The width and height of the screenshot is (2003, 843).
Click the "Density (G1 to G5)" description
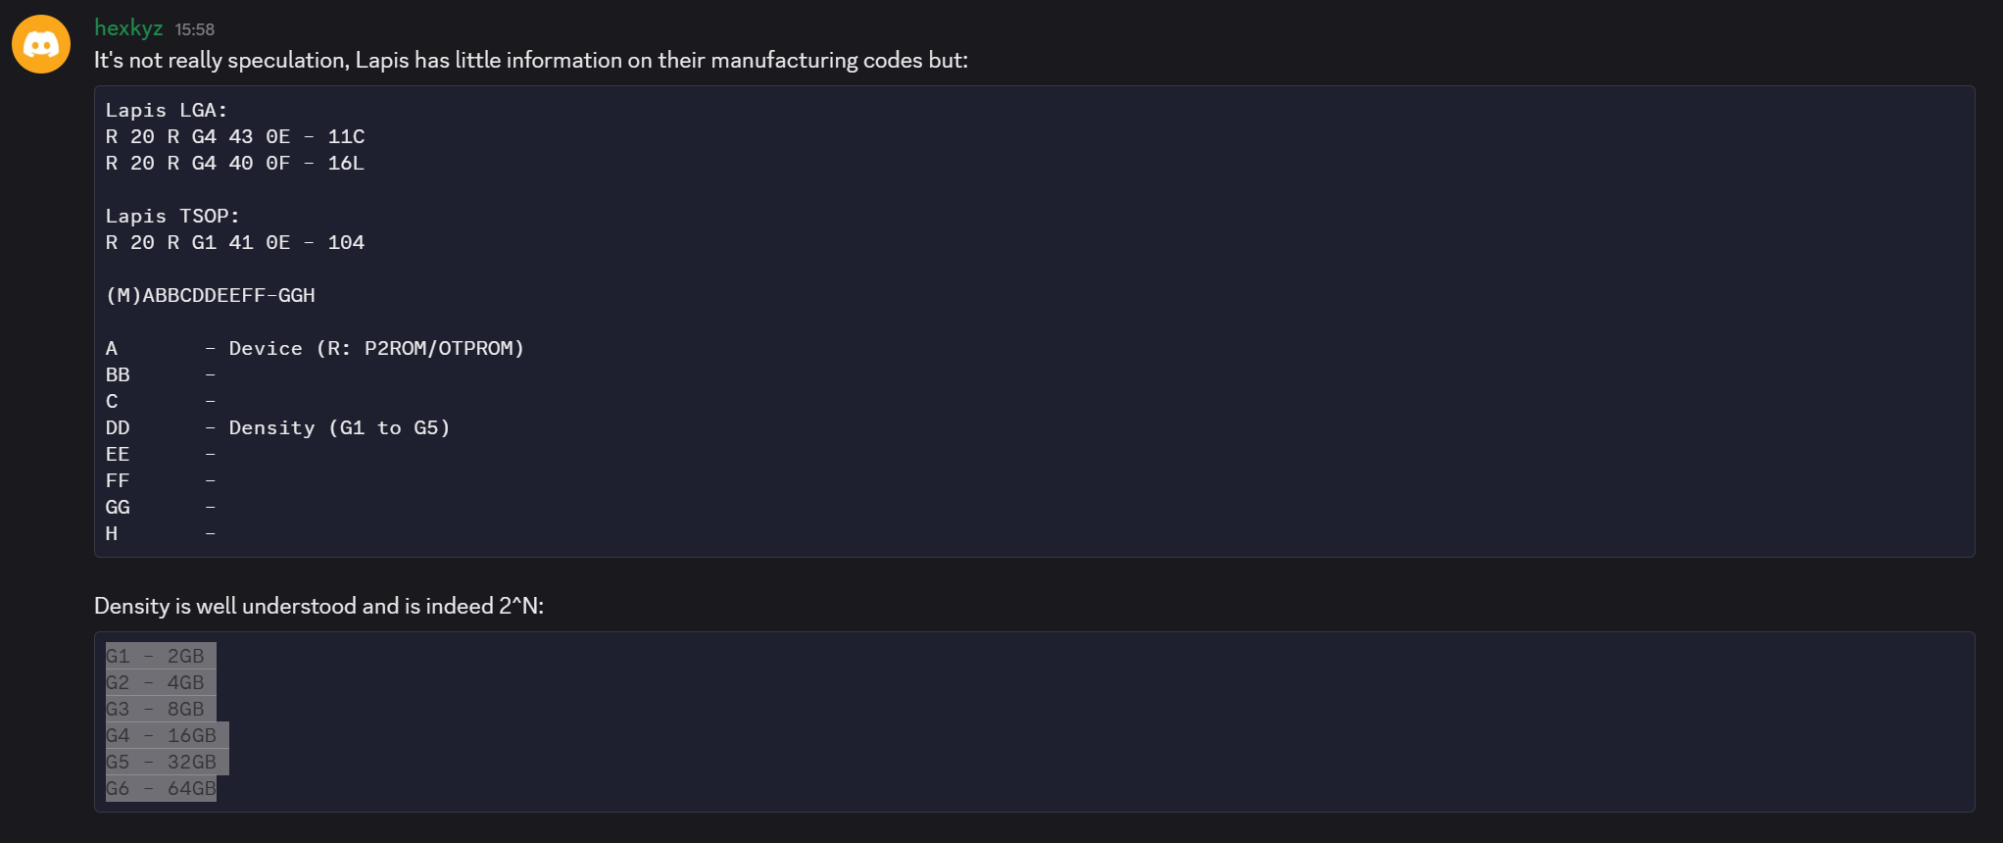(339, 428)
